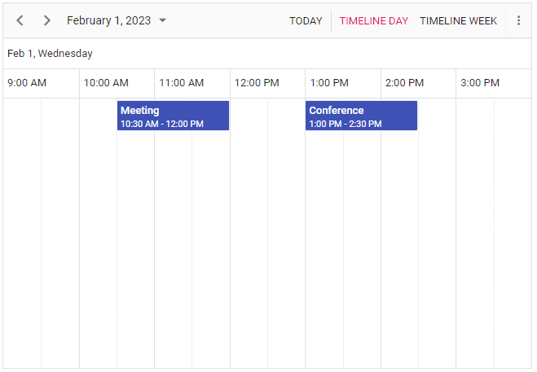Switch to Timeline Week view
The width and height of the screenshot is (537, 372).
coord(458,21)
